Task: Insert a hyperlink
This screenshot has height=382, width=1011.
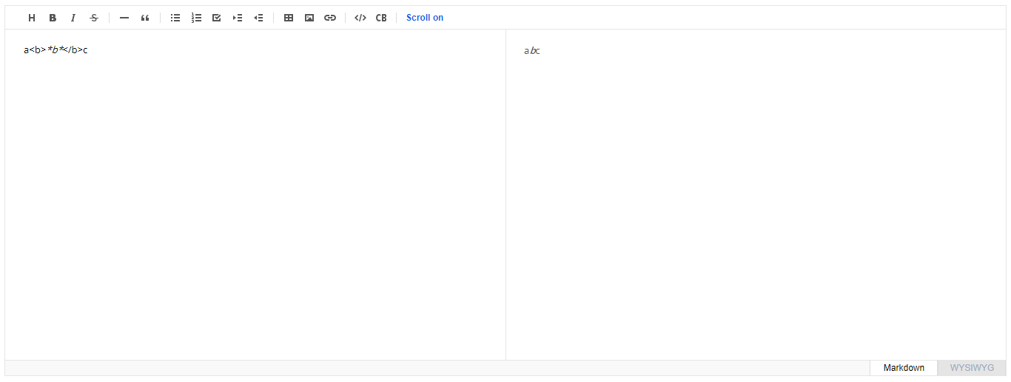Action: tap(330, 18)
